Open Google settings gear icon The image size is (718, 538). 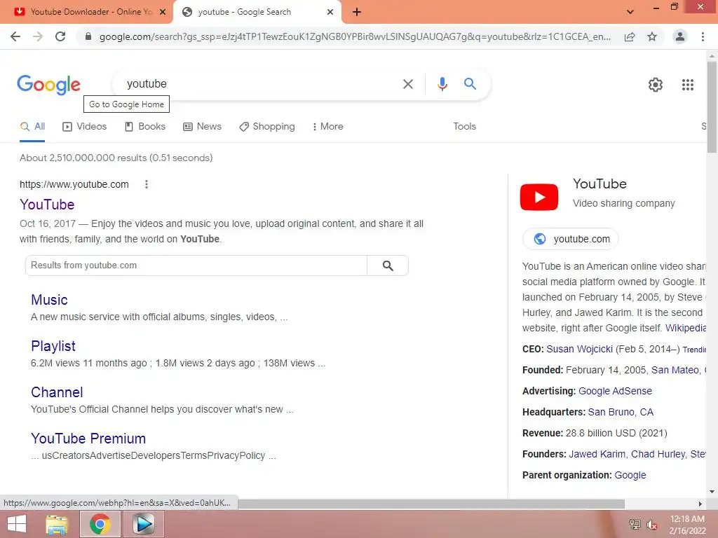click(x=656, y=85)
